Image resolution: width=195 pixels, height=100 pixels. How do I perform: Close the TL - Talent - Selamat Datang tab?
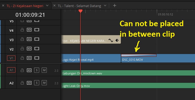coord(54,5)
